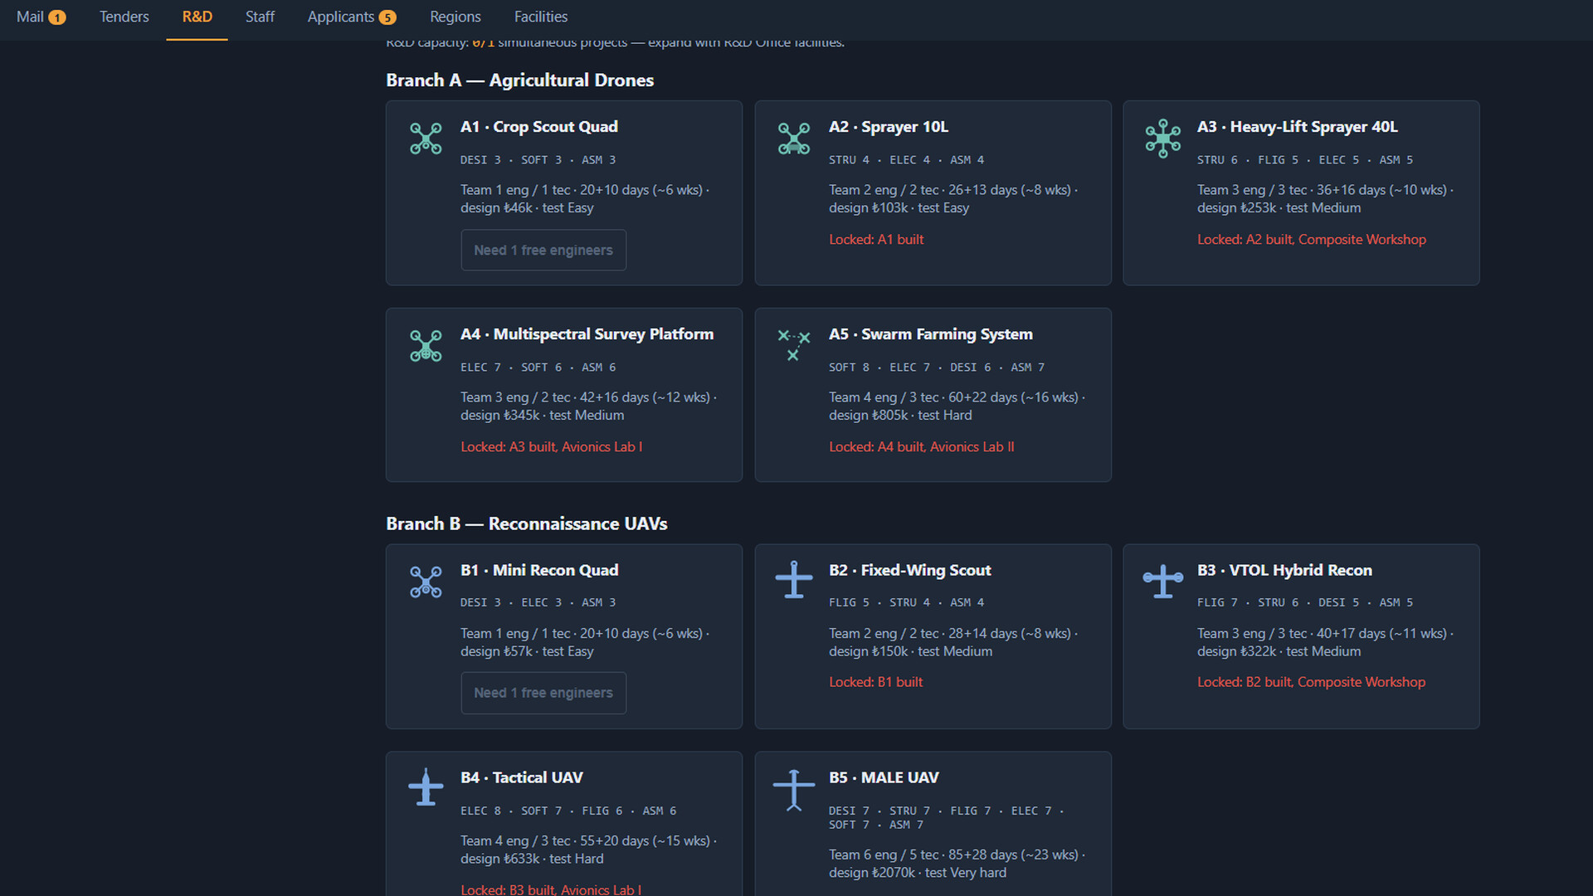Click the Mail unread count badge
The height and width of the screenshot is (896, 1593).
click(x=57, y=17)
